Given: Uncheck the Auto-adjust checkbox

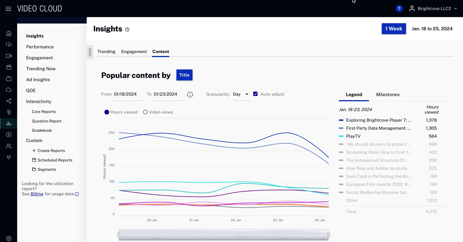Looking at the screenshot, I should pyautogui.click(x=256, y=94).
